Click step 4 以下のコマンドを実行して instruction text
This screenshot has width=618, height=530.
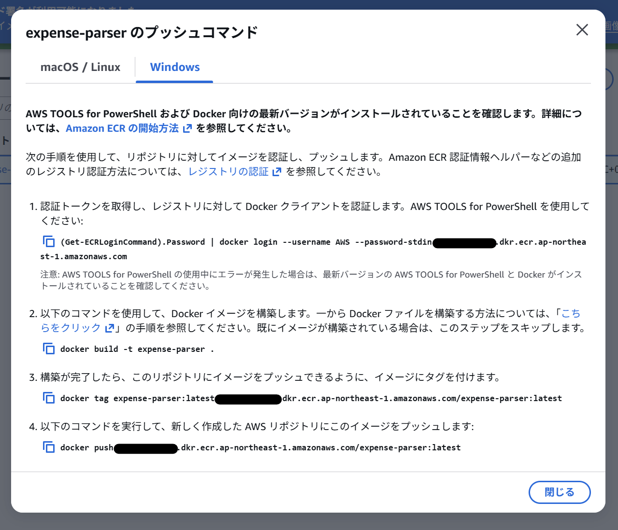click(257, 426)
